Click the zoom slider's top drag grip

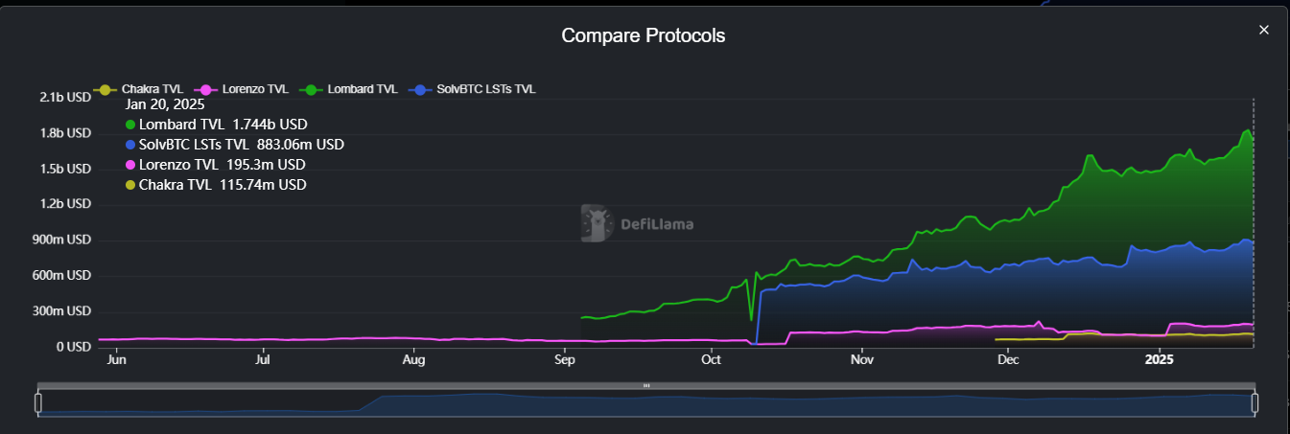[x=646, y=386]
